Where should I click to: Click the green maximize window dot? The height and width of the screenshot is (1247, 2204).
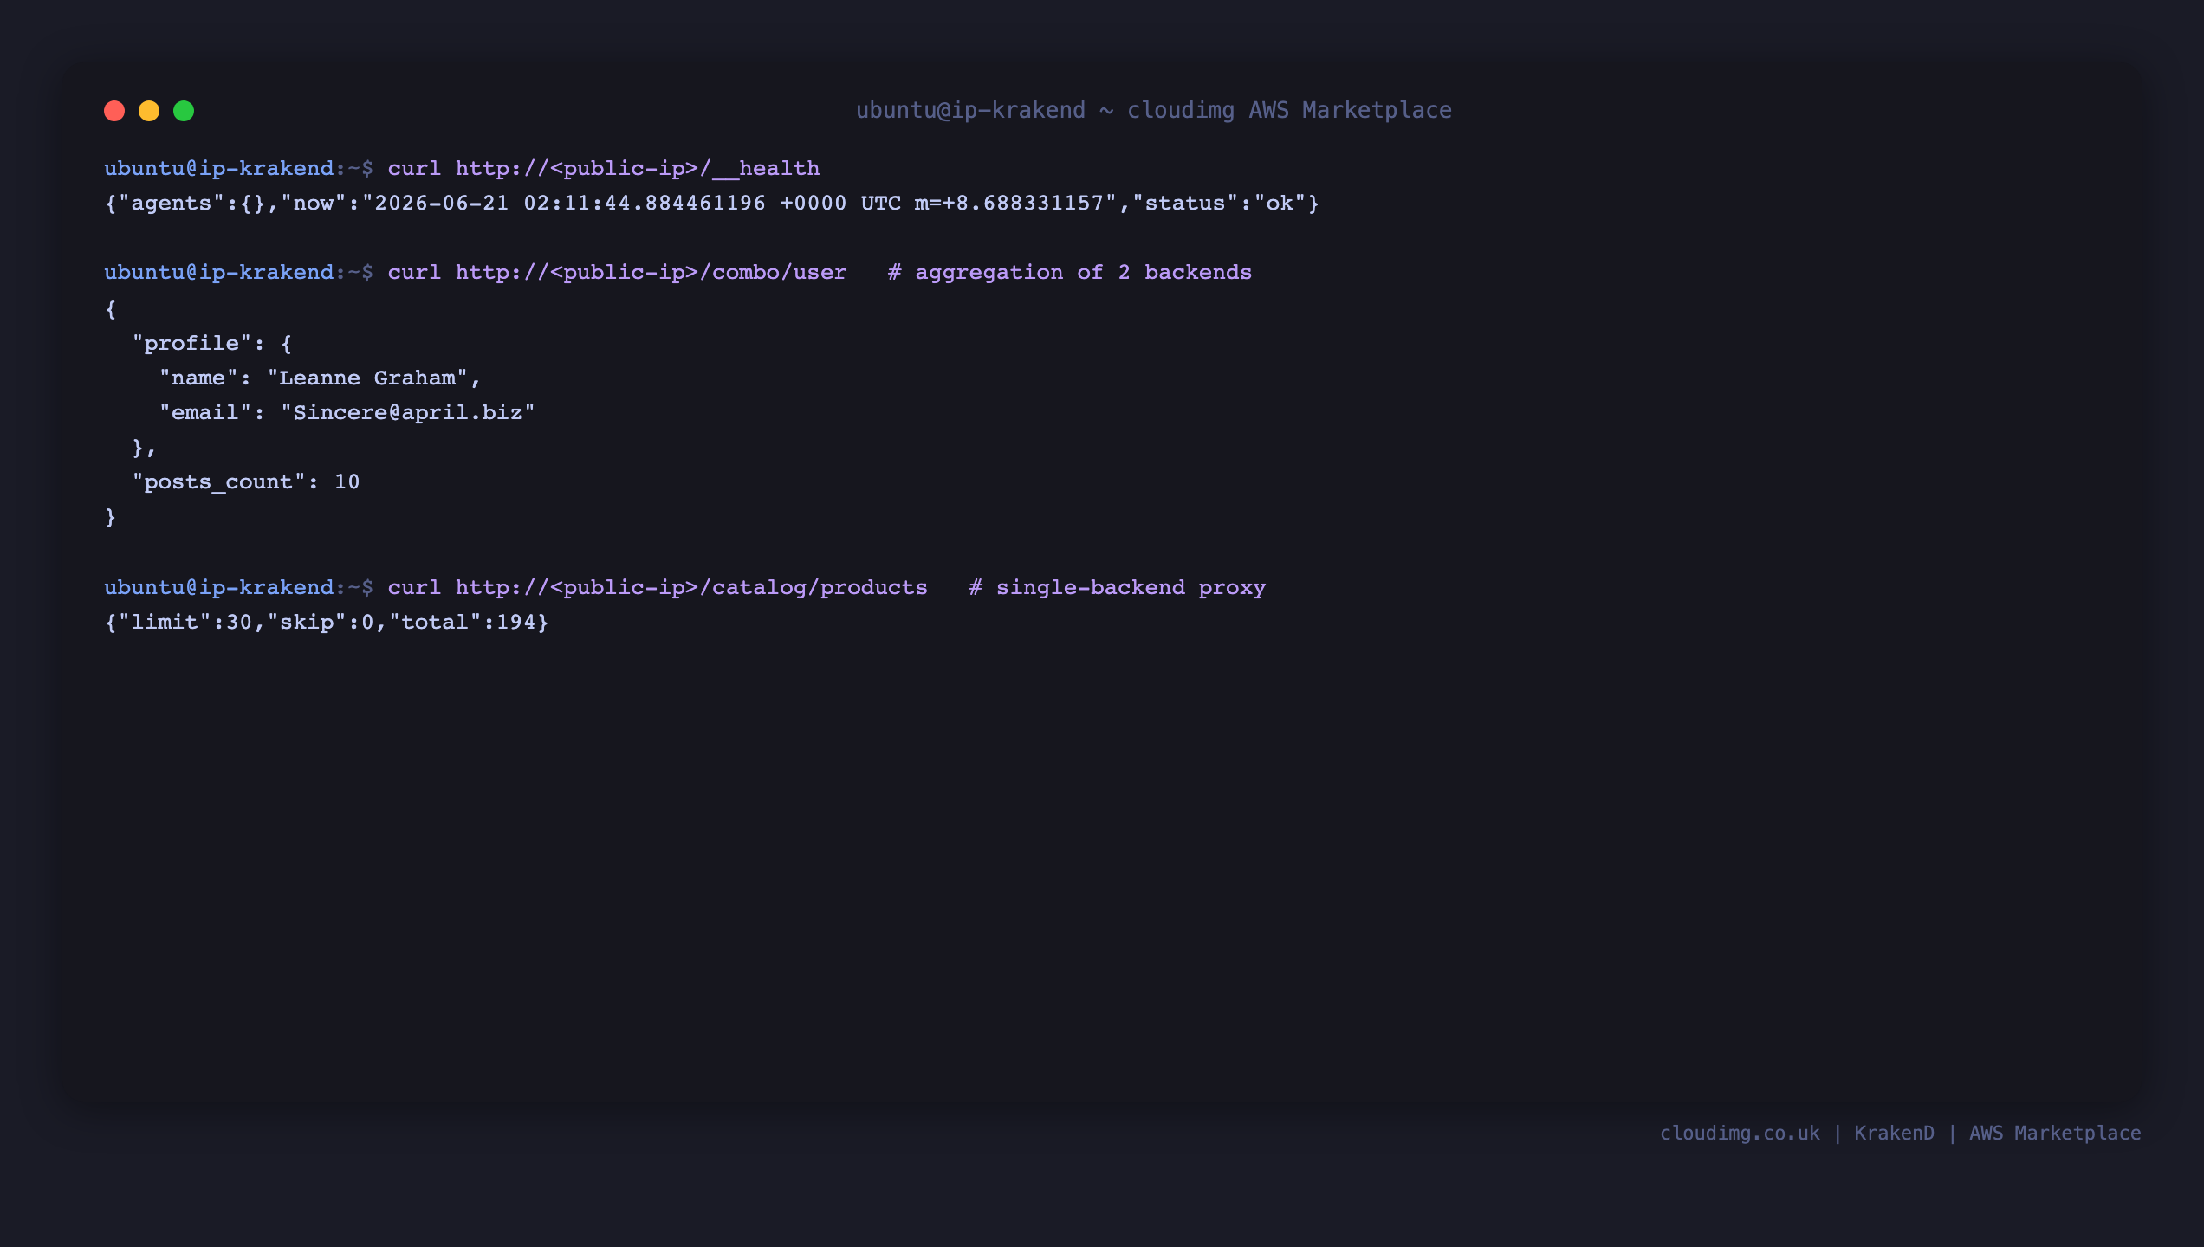(x=184, y=111)
